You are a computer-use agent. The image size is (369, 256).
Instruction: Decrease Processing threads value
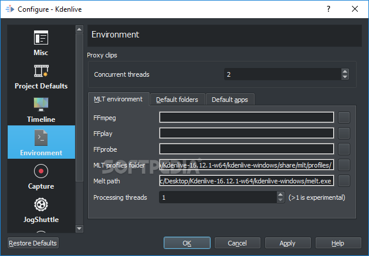click(x=280, y=200)
